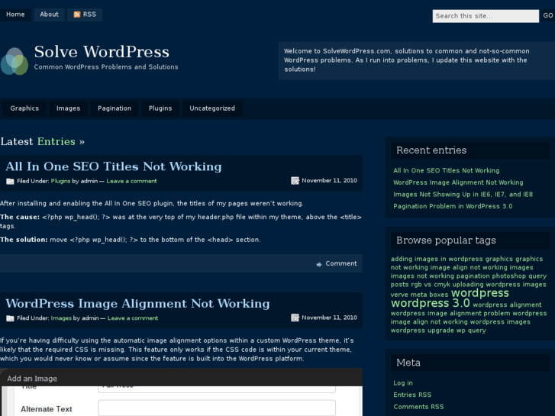This screenshot has height=416, width=555.
Task: Select the Plugins category tab
Action: click(x=160, y=108)
